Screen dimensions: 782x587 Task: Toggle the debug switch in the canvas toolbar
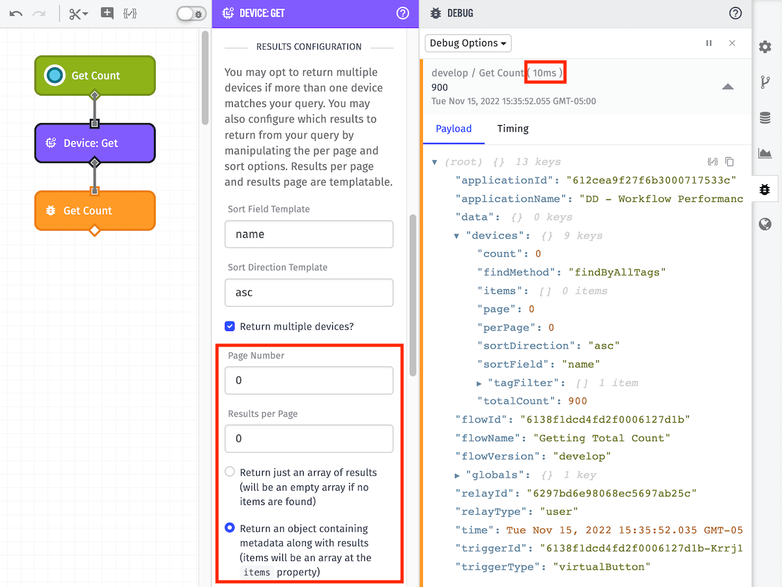coord(192,14)
